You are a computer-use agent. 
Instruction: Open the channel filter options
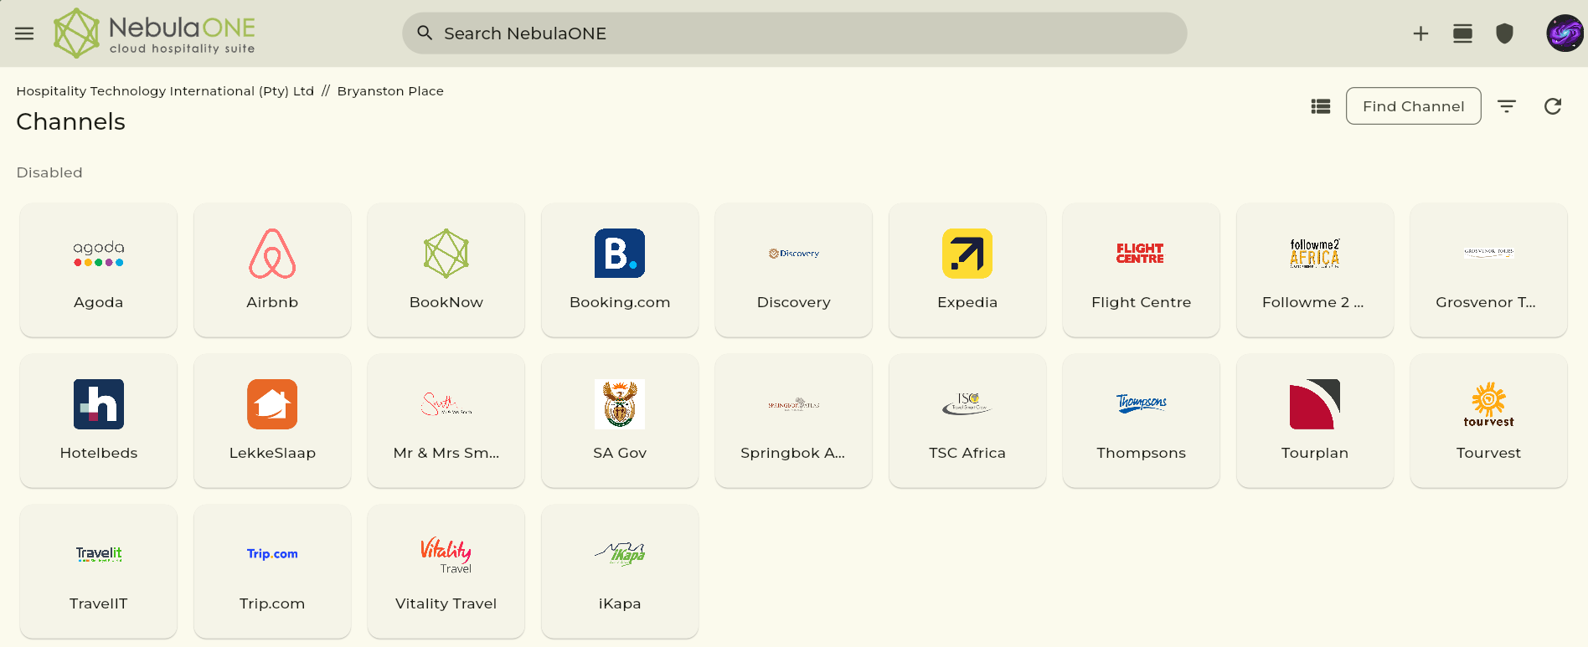pos(1507,106)
